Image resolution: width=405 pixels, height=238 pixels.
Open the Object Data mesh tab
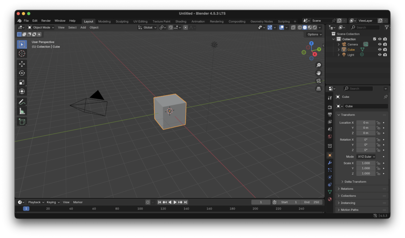[x=330, y=192]
